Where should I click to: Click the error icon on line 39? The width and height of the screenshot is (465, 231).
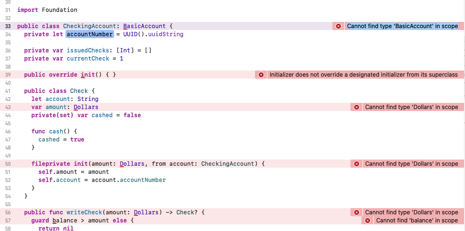click(261, 75)
